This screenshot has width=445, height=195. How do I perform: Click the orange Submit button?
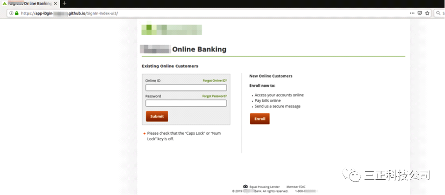coord(157,116)
